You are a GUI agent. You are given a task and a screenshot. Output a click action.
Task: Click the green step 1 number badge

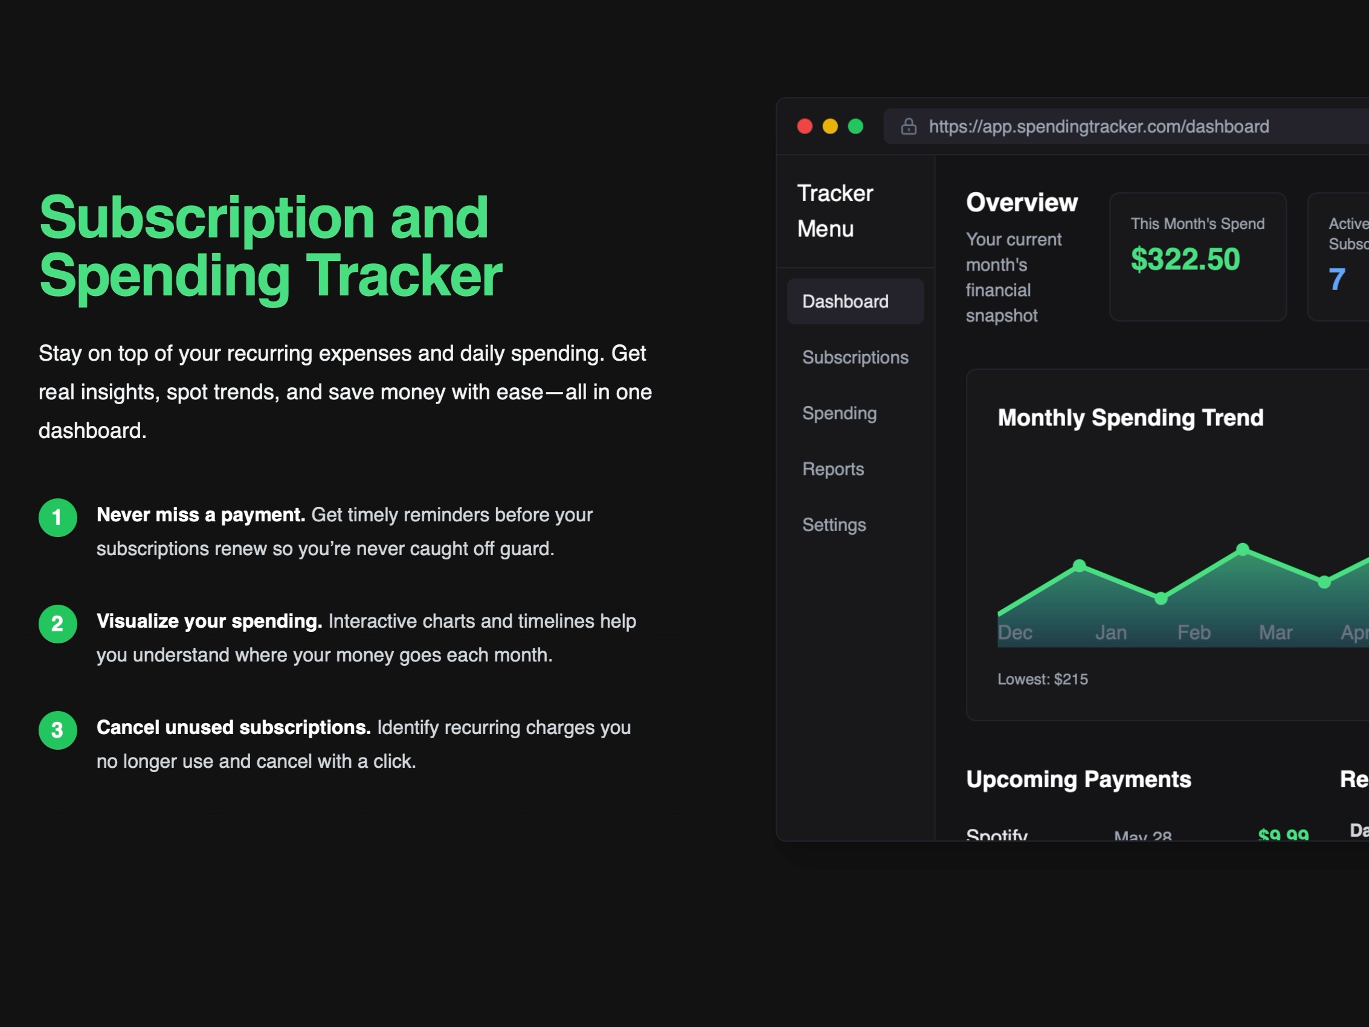coord(57,518)
